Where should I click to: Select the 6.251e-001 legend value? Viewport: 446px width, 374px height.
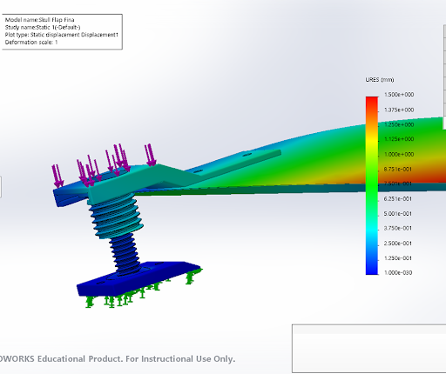[x=398, y=199]
